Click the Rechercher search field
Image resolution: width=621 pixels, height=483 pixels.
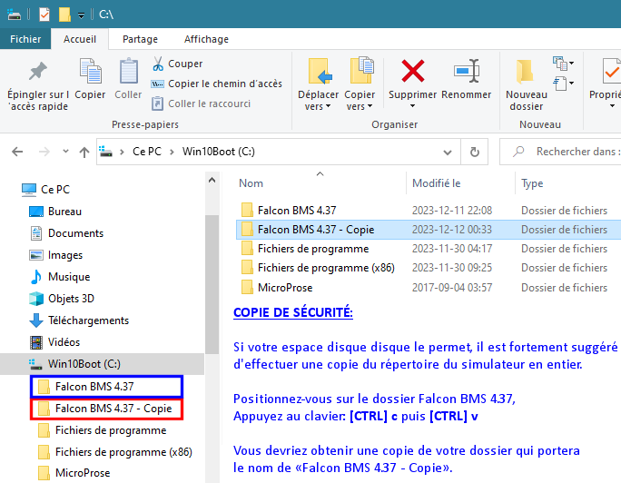point(572,153)
